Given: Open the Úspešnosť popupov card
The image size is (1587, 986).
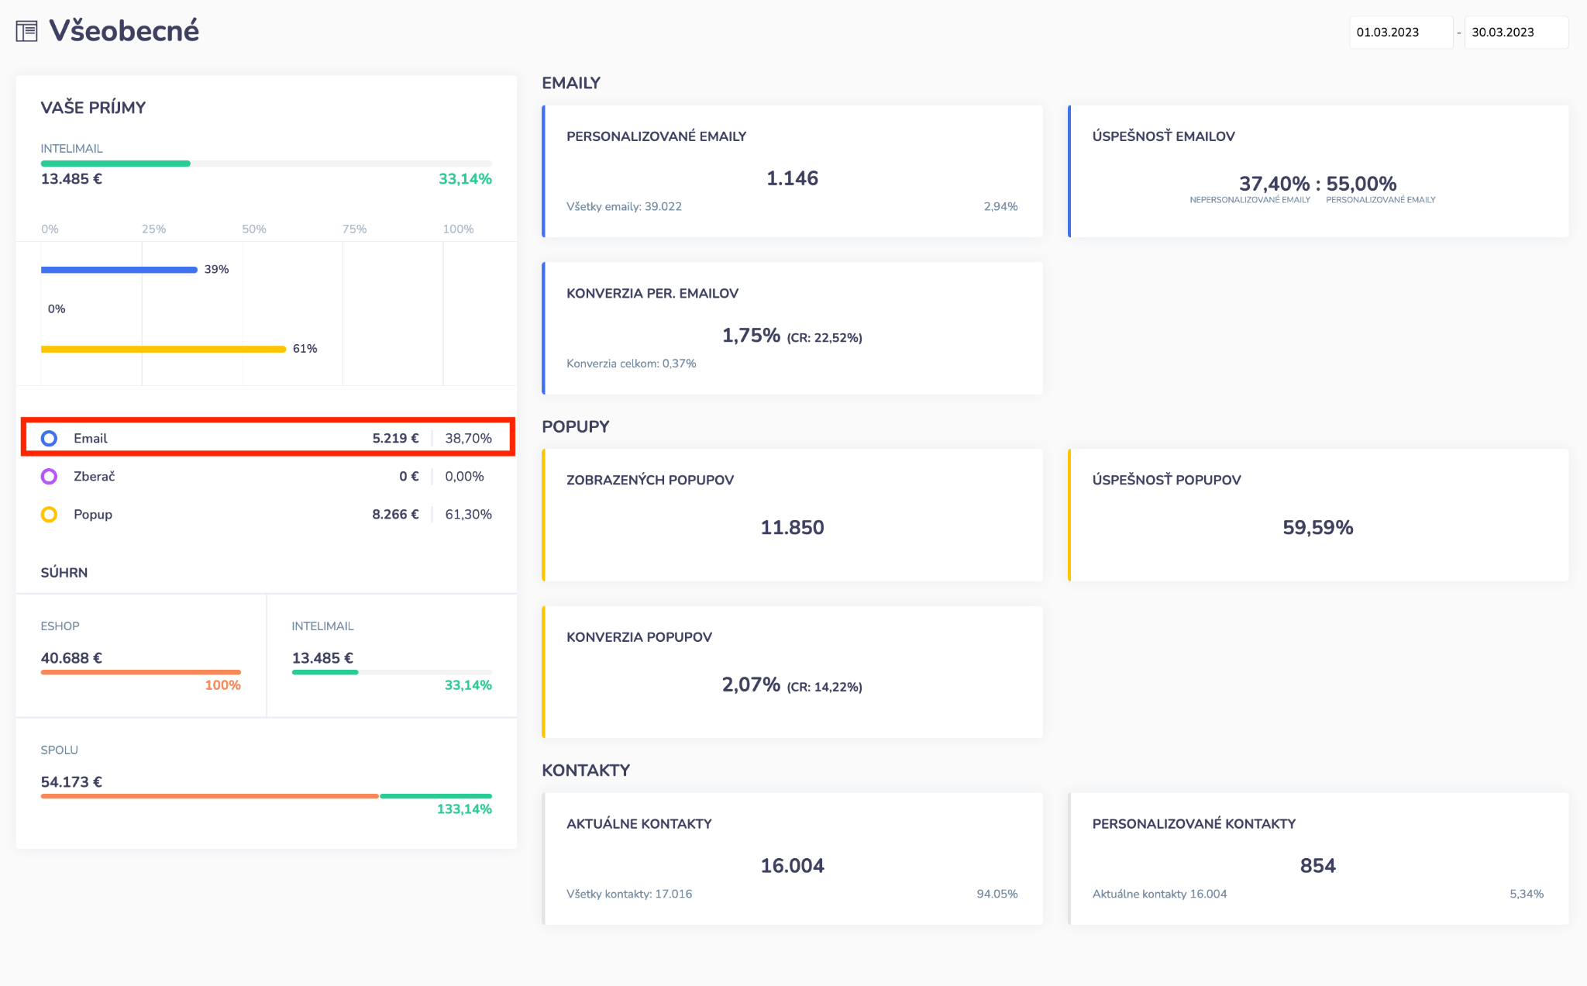Looking at the screenshot, I should 1317,515.
